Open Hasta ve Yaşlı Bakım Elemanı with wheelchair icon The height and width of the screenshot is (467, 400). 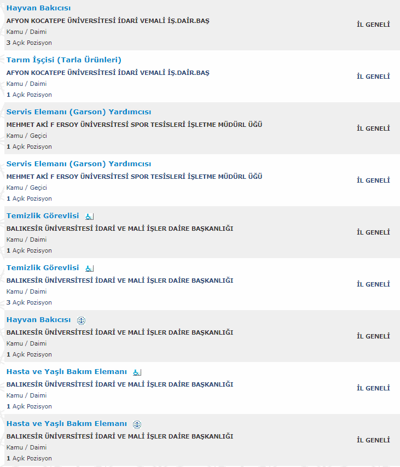(x=66, y=372)
